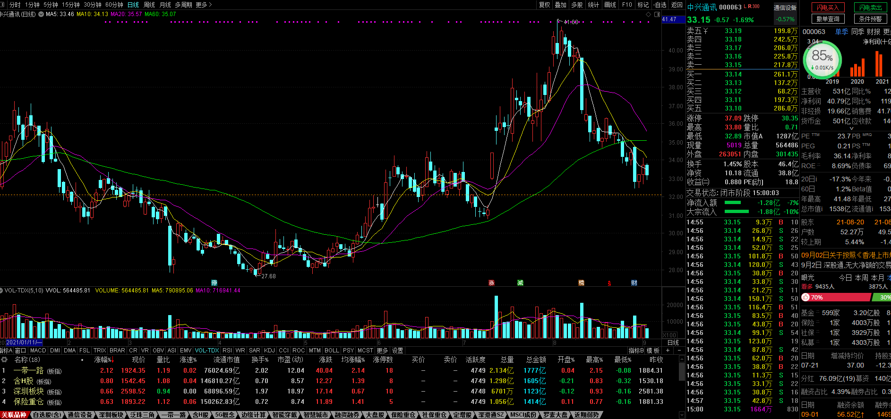The width and height of the screenshot is (891, 419).
Task: Click the 闪电卖出 button
Action: coord(870,8)
